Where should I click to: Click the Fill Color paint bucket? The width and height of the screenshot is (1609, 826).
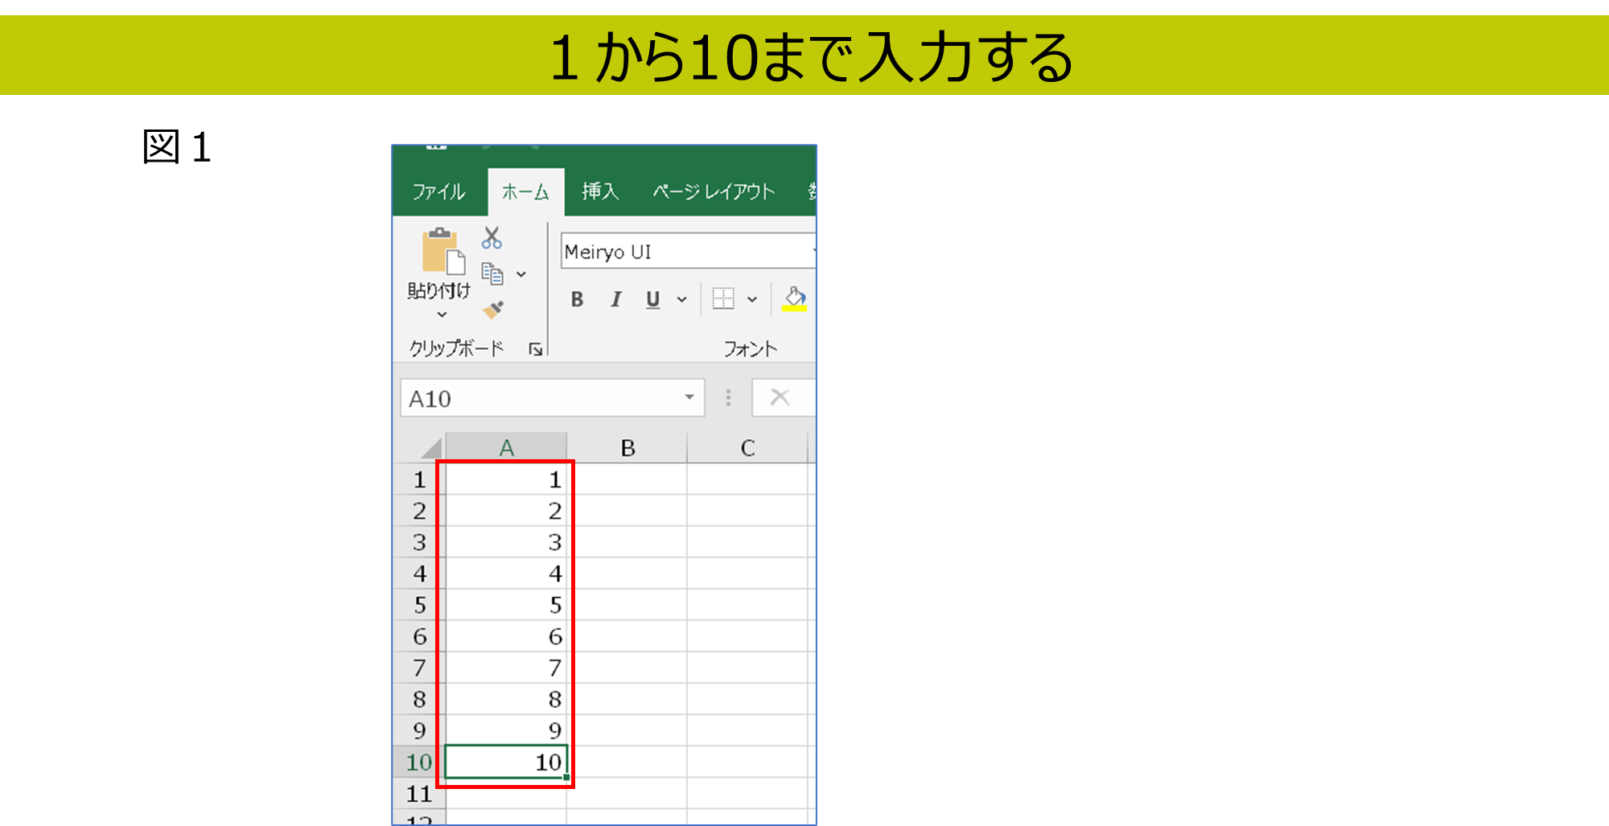pos(795,298)
